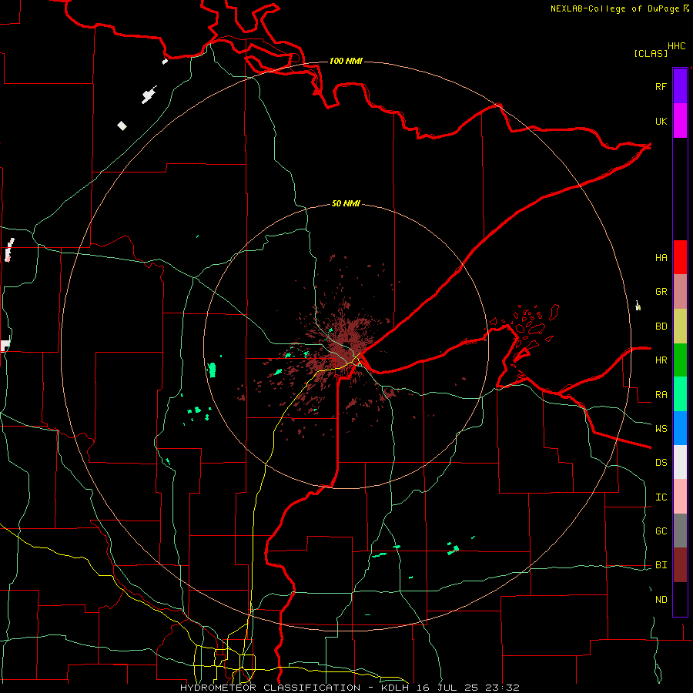Click the GC gray legend swatch
This screenshot has width=693, height=693.
680,531
